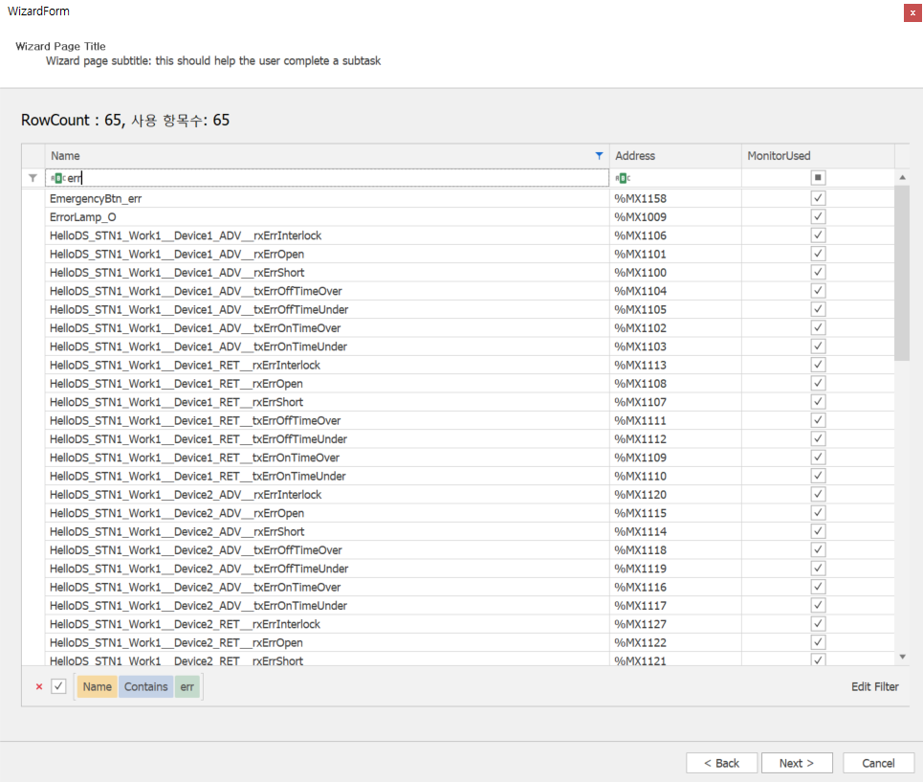The image size is (923, 782).
Task: Disable the active filter checkbox in filter panel
Action: click(x=58, y=686)
